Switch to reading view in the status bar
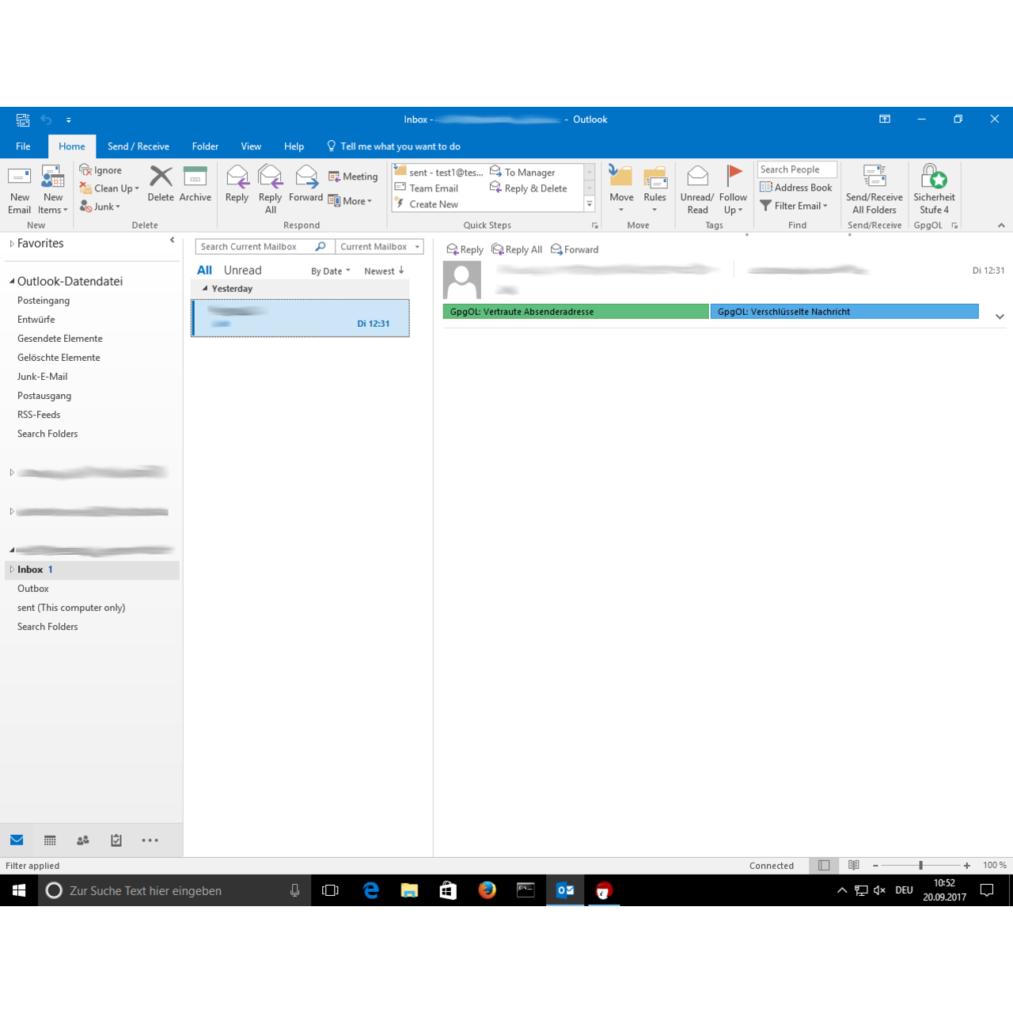The image size is (1013, 1013). 853,866
